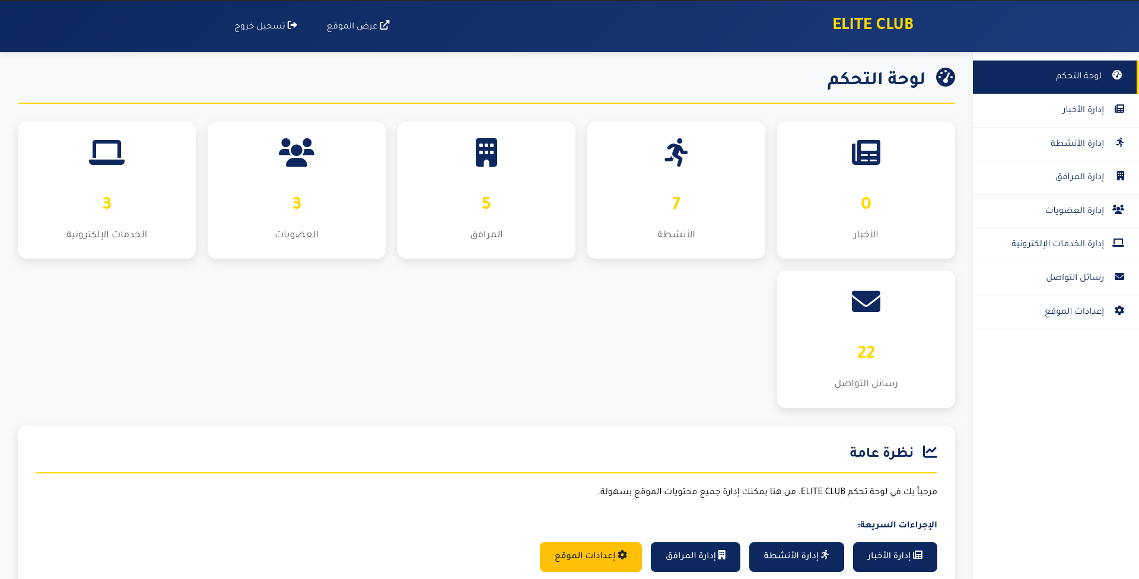Click the الإجراءات السريعة heading text
Screen dimensions: 1139x579
(898, 524)
